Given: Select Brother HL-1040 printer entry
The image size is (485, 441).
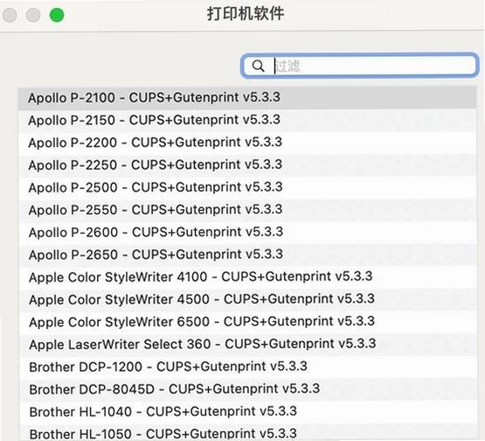Looking at the screenshot, I should click(x=247, y=411).
